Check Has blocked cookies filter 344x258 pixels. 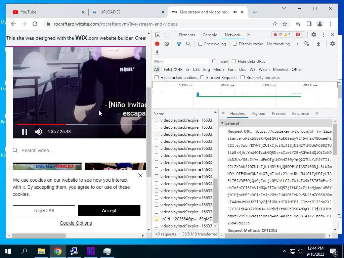157,77
